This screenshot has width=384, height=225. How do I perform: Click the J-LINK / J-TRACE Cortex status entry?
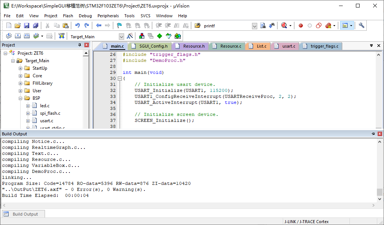point(306,222)
